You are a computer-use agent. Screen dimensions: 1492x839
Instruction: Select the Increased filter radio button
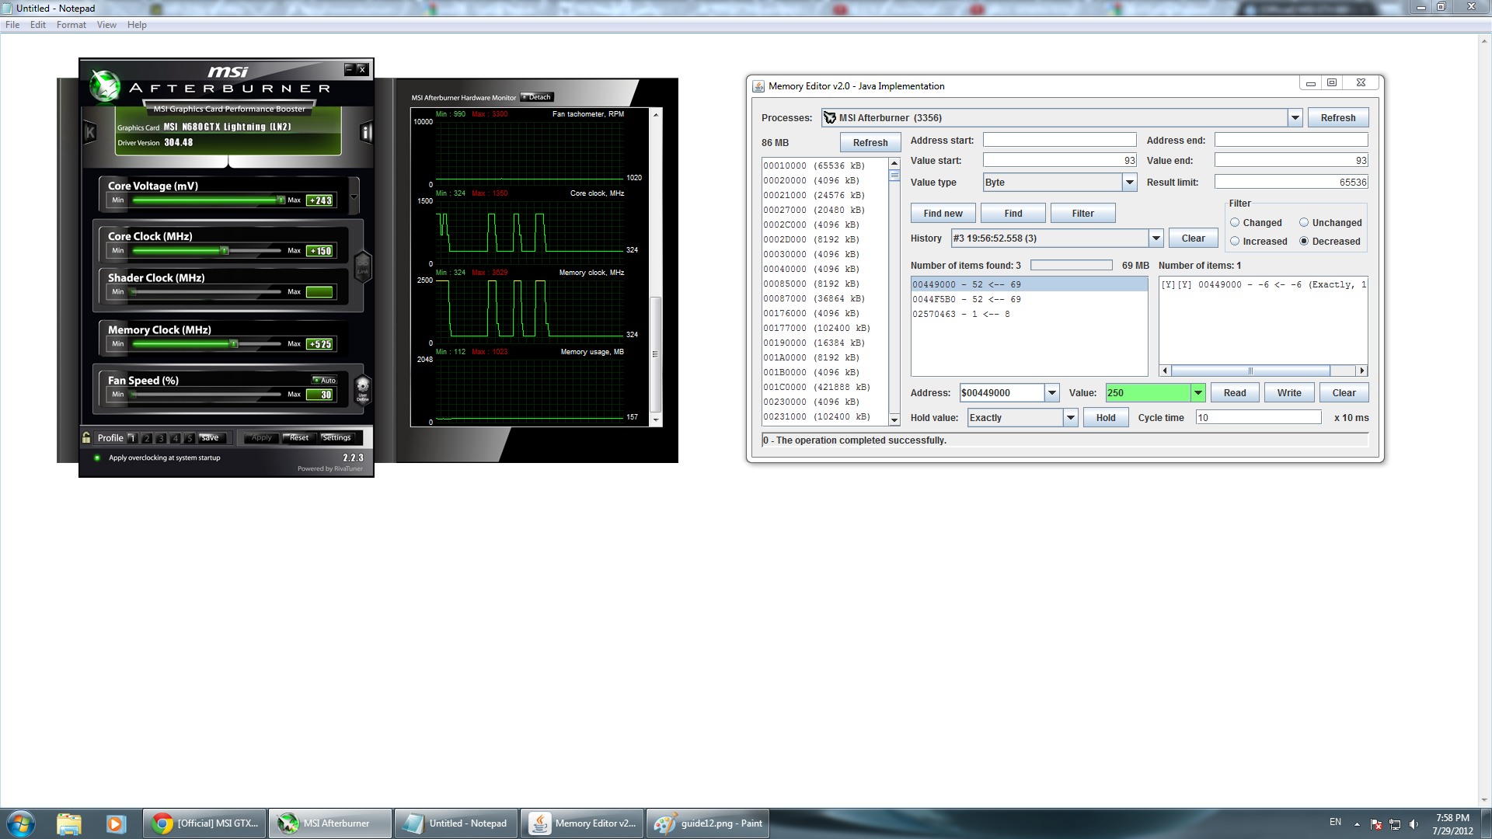1235,241
